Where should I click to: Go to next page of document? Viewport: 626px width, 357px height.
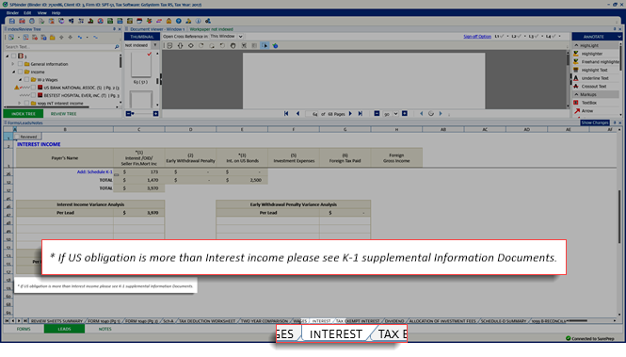click(350, 113)
